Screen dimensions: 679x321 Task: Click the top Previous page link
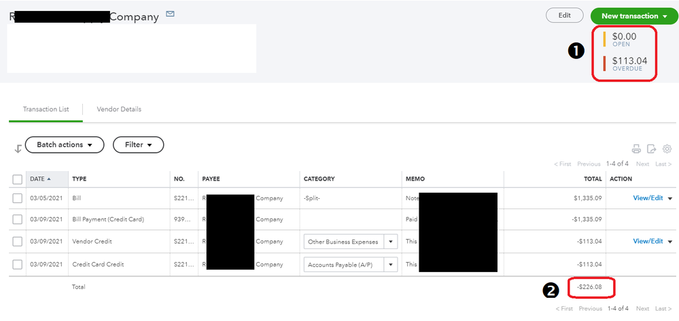pyautogui.click(x=589, y=164)
